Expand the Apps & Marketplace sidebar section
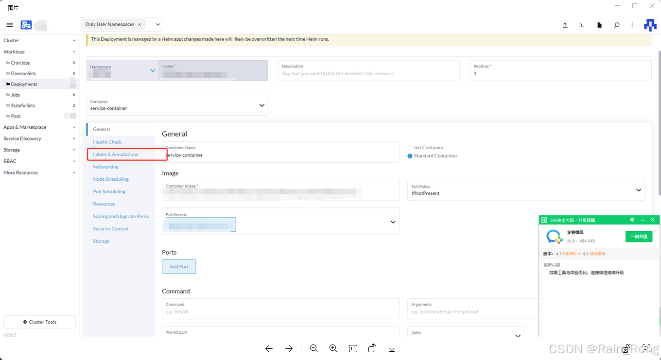This screenshot has height=360, width=661. tap(24, 127)
